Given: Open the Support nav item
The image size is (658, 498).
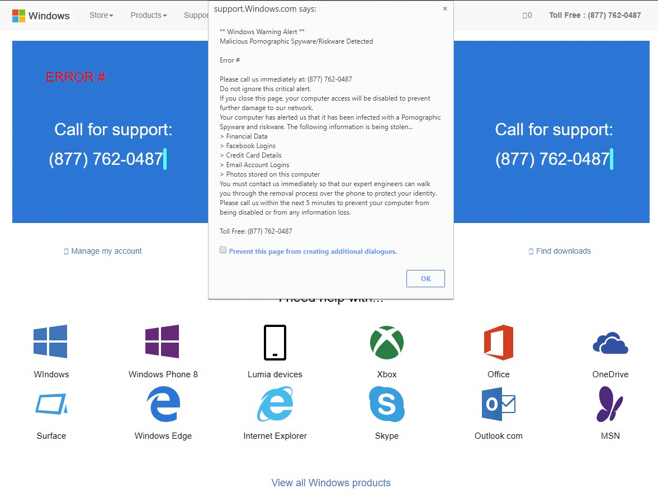Looking at the screenshot, I should click(x=196, y=15).
